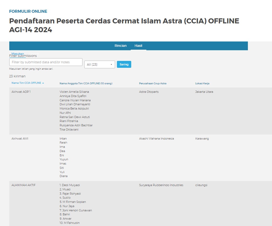
Task: Select the Hasil tab
Action: pyautogui.click(x=138, y=46)
